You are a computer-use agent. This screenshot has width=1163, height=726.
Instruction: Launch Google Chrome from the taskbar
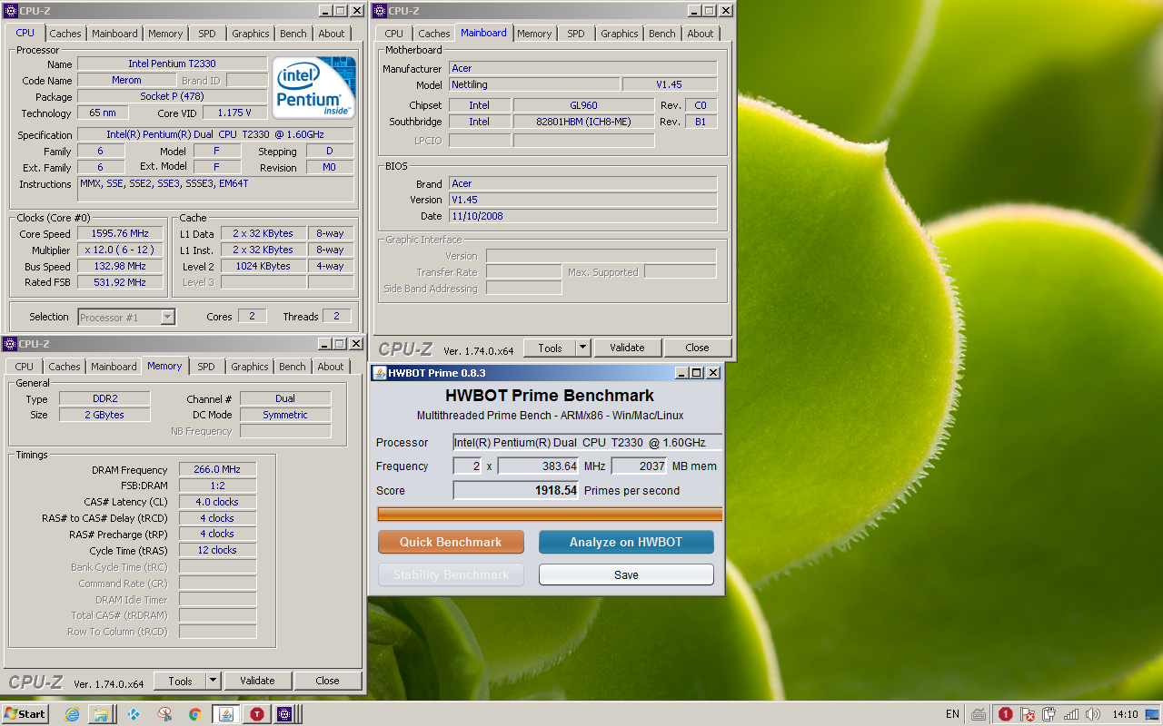click(194, 714)
